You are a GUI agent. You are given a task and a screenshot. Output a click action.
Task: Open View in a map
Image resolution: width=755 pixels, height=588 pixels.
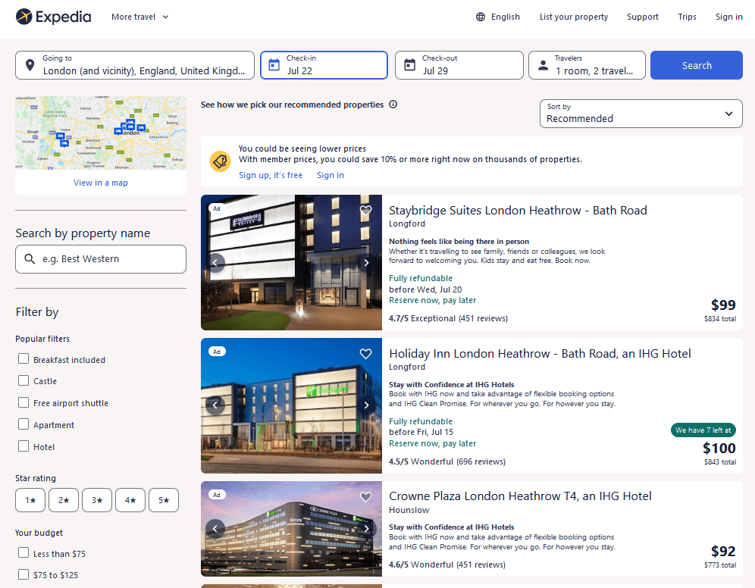tap(100, 183)
